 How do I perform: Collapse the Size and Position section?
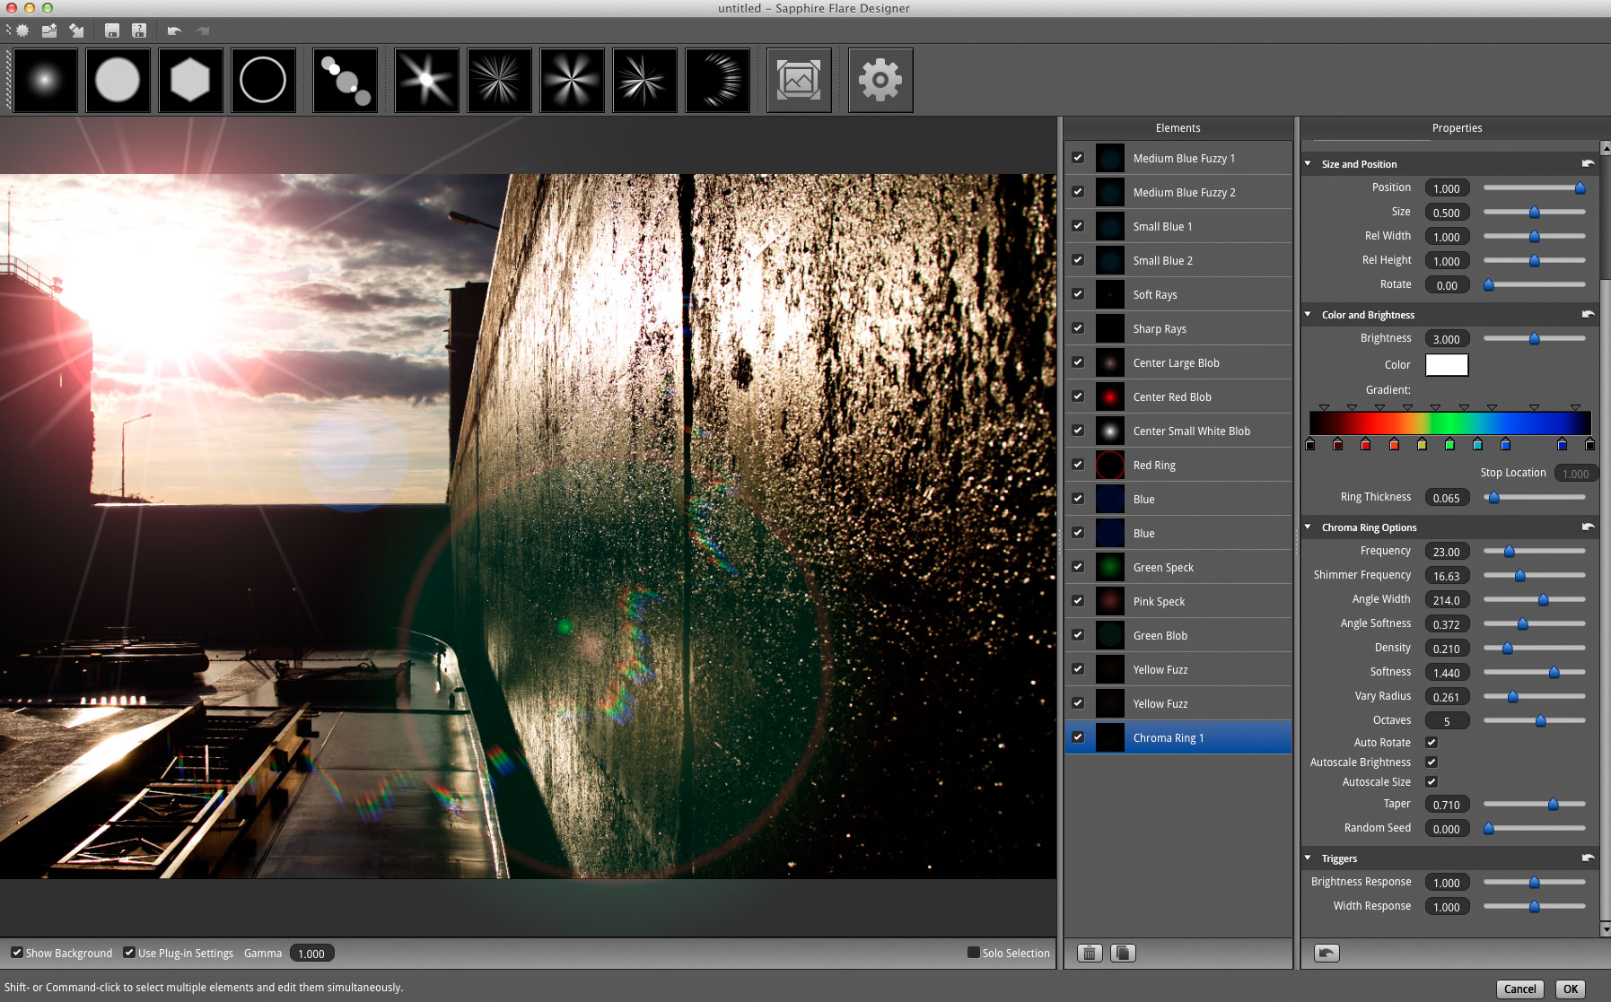(1308, 164)
